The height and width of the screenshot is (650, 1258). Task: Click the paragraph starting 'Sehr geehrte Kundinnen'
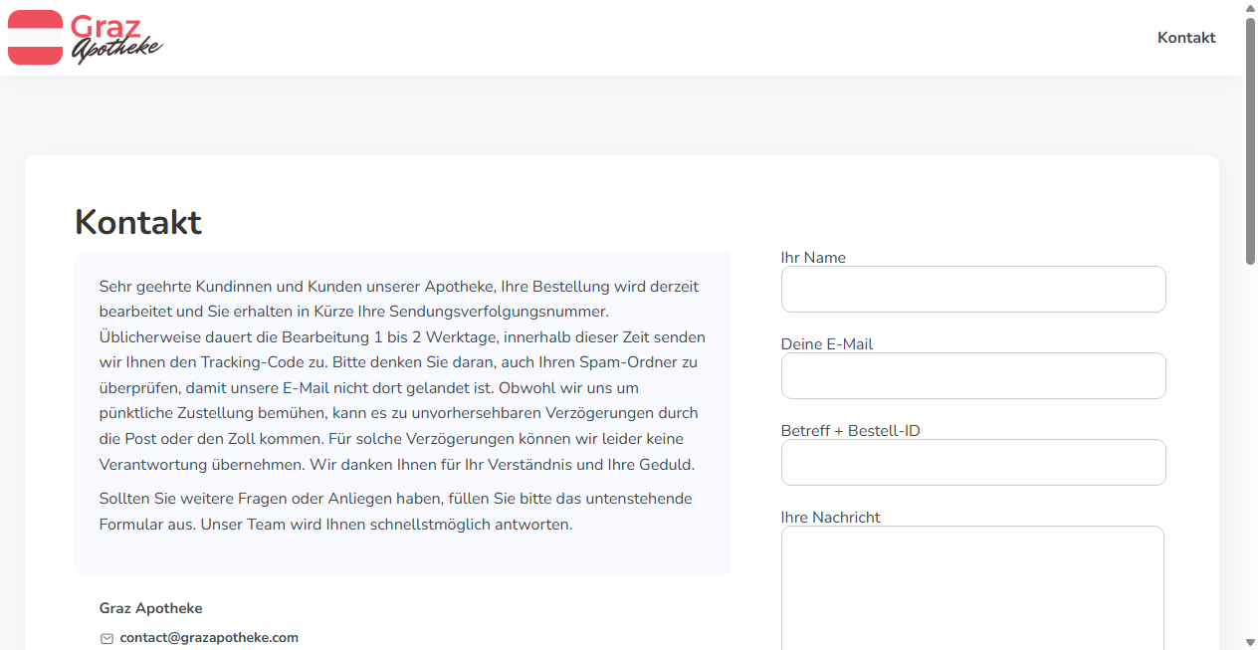click(x=402, y=375)
